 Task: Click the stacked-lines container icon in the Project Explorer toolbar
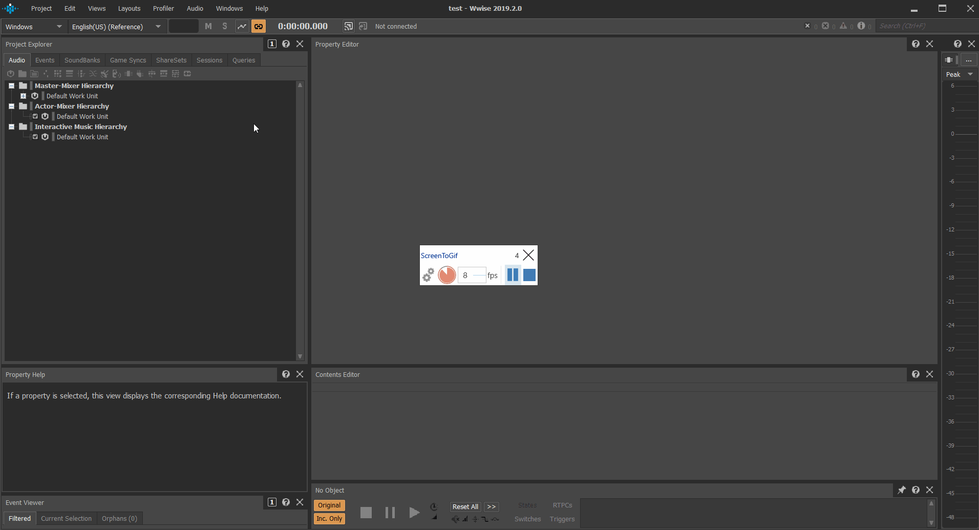coord(69,74)
